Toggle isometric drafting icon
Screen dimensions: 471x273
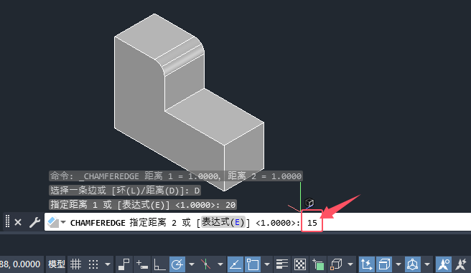pyautogui.click(x=206, y=264)
